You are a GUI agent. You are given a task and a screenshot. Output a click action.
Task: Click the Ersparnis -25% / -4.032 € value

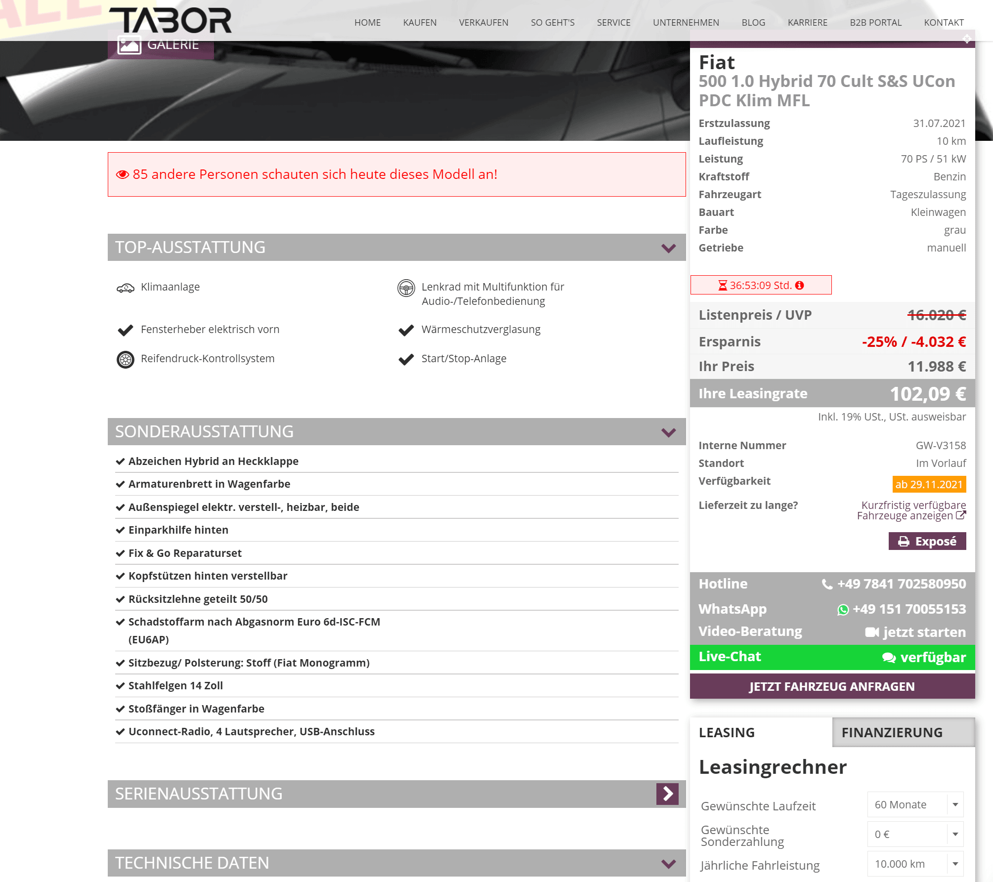click(x=914, y=342)
